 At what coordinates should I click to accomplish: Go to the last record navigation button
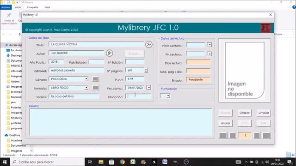pos(266,135)
